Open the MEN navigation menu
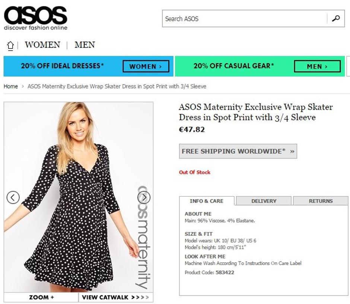Screen dimensions: 350x304 click(84, 45)
